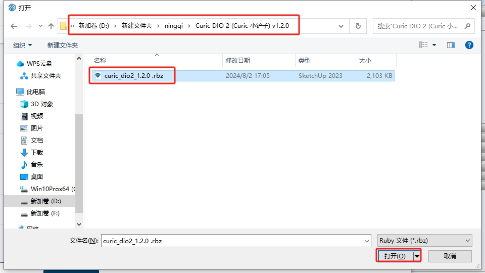Screen dimensions: 485x273
Task: Select WPS云盘 in the navigation pane
Action: tap(39, 64)
